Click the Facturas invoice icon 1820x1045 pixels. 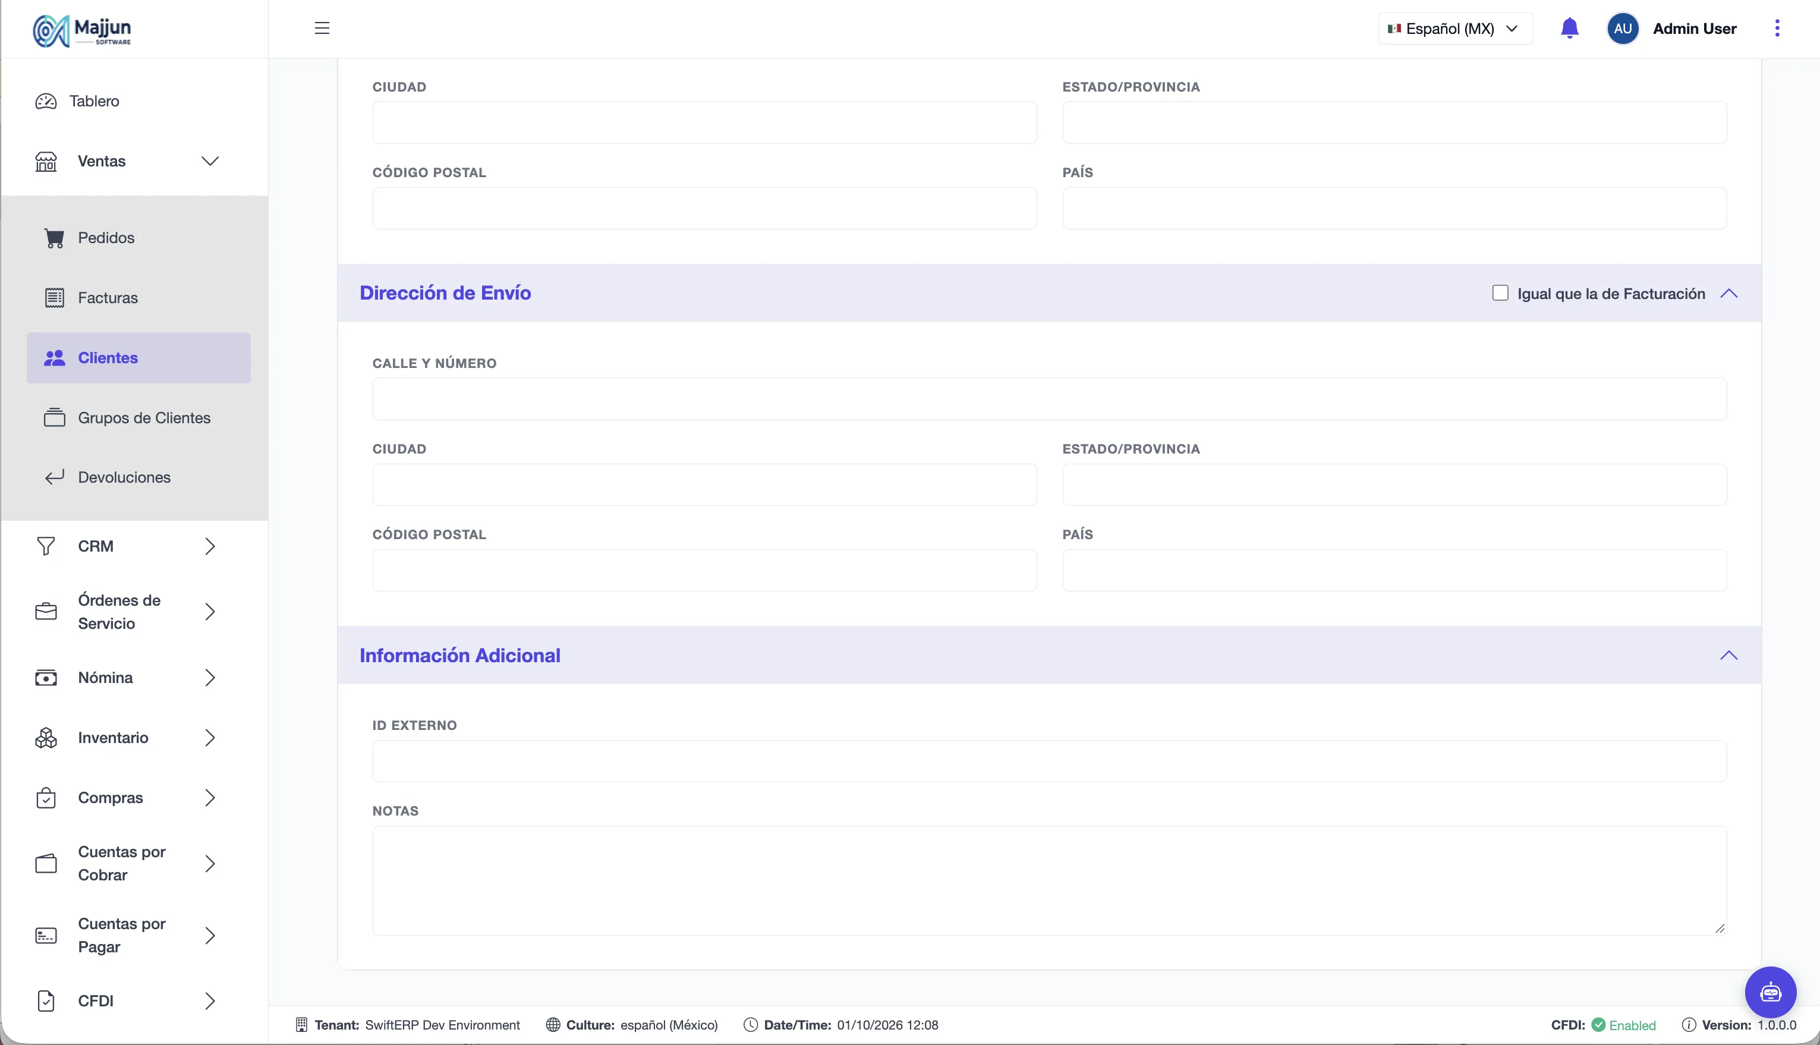point(55,298)
